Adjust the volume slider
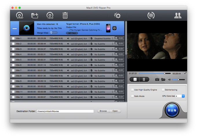The image size is (197, 137). pos(178,79)
